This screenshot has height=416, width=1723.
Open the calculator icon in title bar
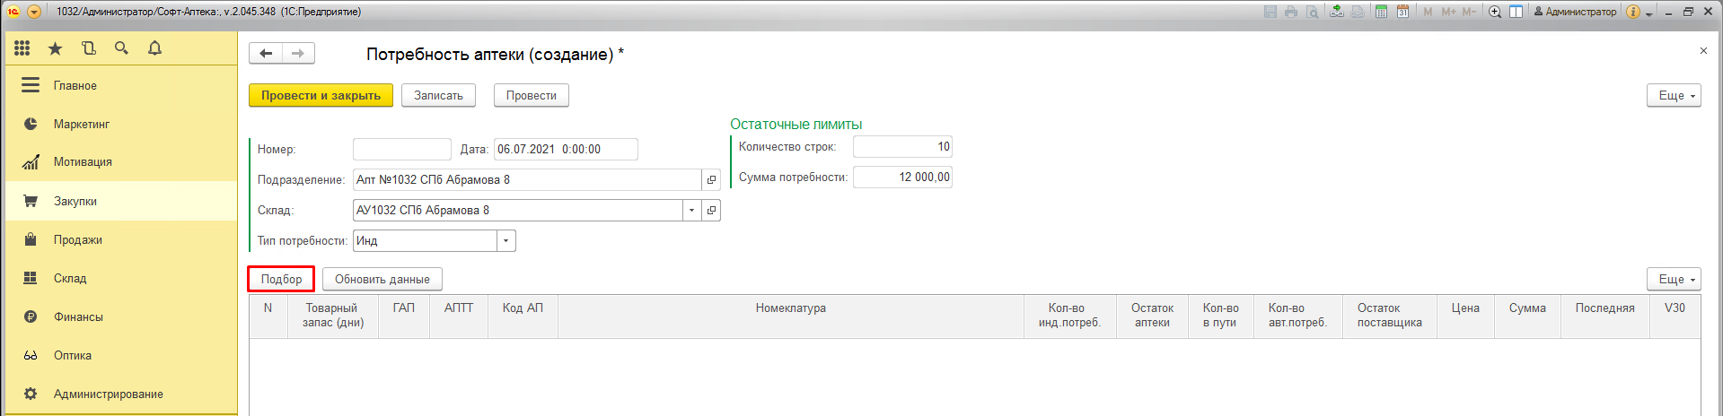click(1381, 12)
